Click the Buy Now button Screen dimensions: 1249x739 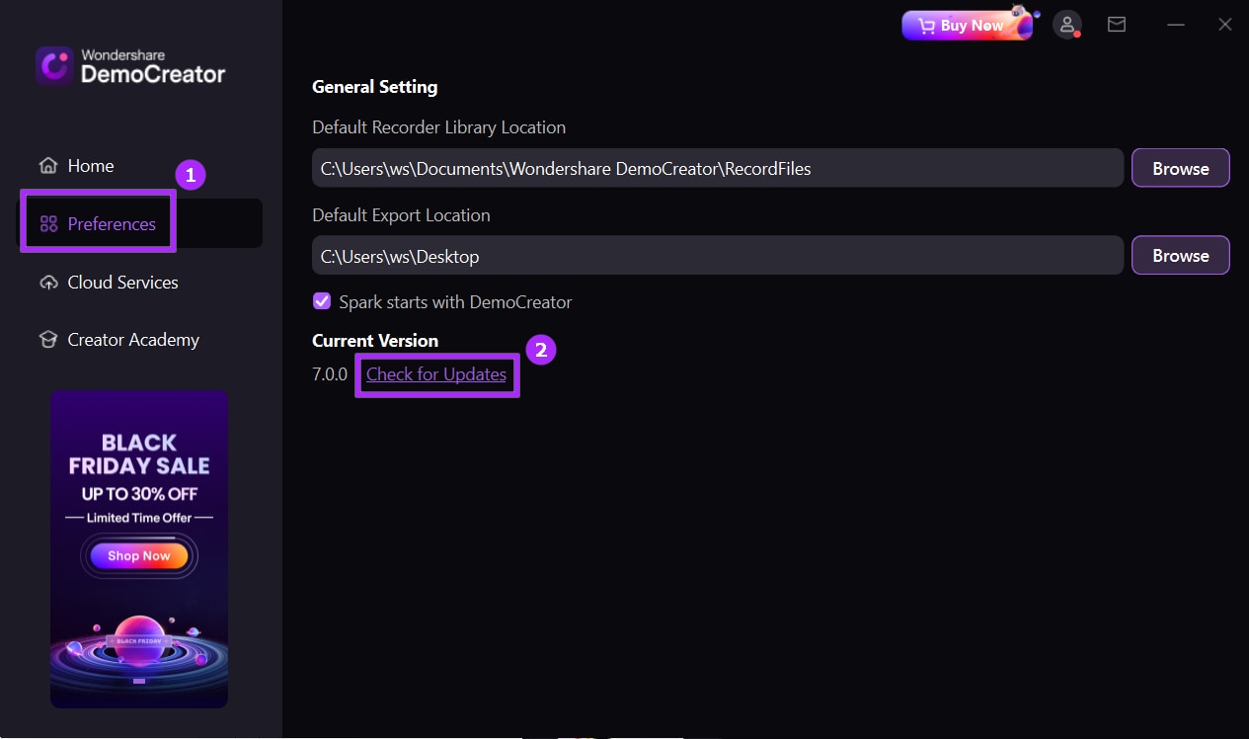(967, 26)
